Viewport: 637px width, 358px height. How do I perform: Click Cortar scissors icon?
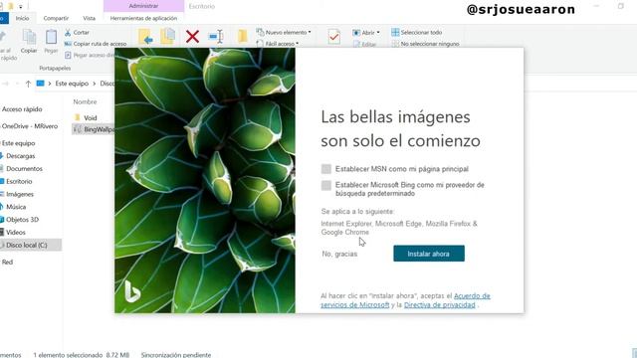(68, 33)
